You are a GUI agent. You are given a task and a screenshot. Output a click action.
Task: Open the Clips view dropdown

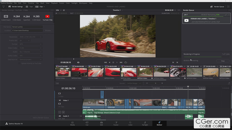tap(40, 7)
